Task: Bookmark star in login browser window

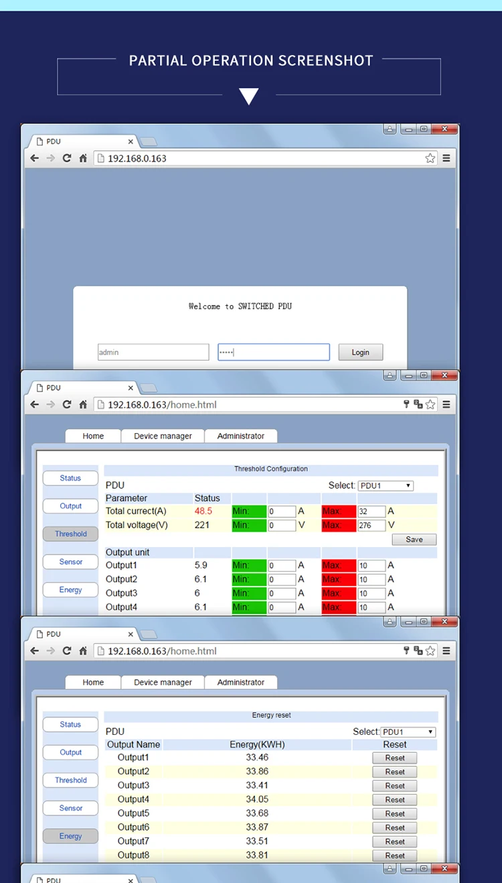Action: [430, 158]
